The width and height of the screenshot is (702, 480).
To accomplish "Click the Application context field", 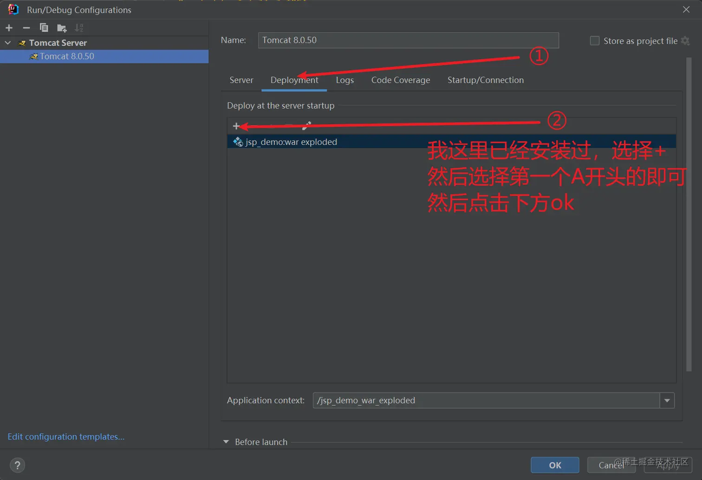I will (x=486, y=400).
